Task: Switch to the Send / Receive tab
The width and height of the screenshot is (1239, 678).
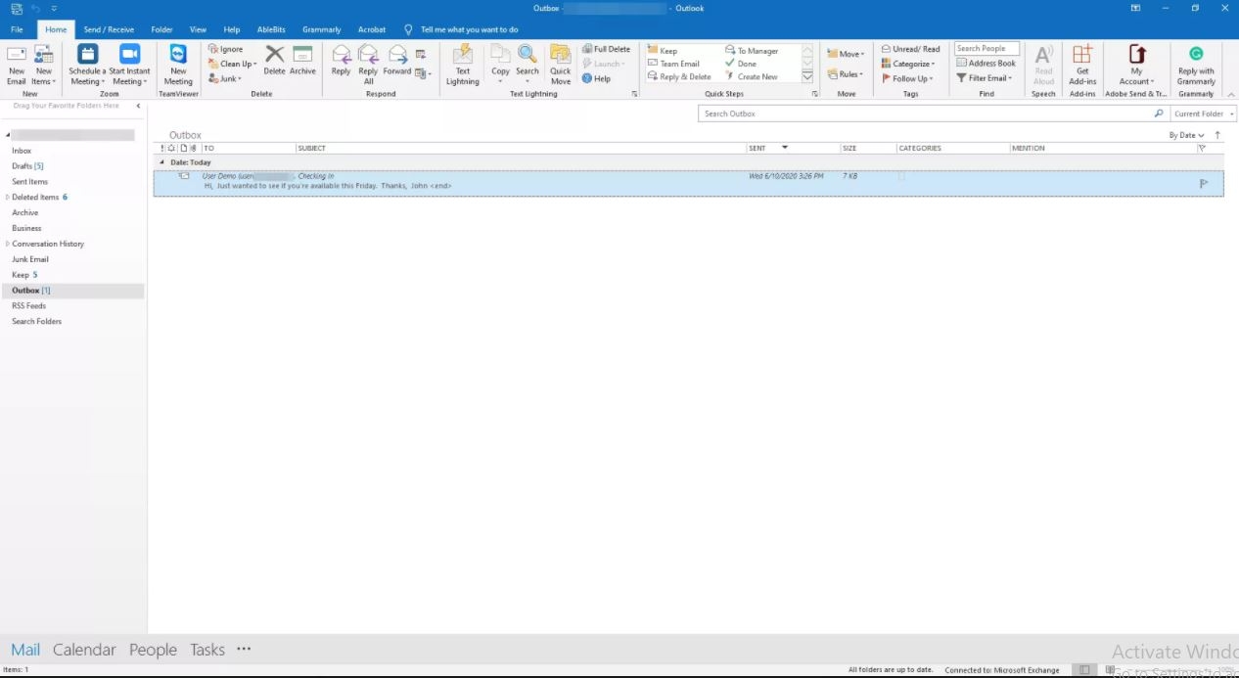Action: [109, 29]
